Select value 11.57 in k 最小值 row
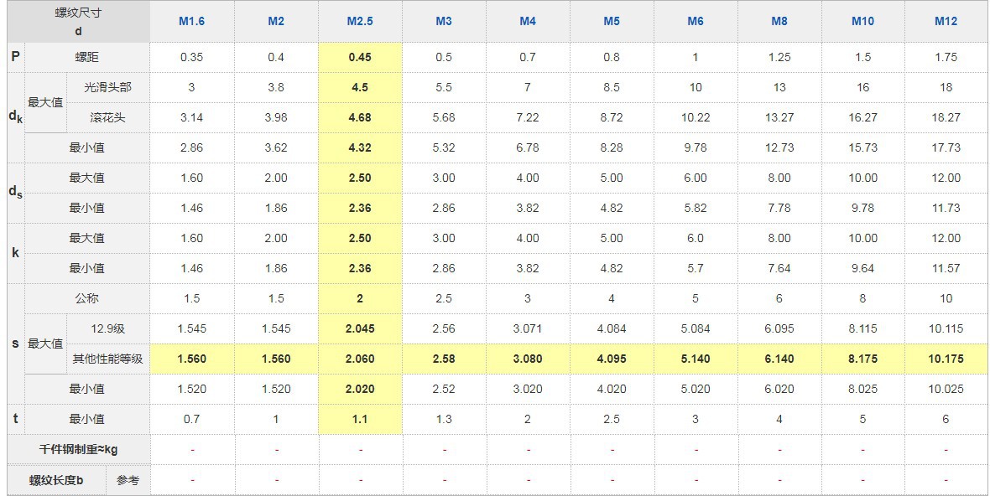990x496 pixels. pyautogui.click(x=946, y=268)
